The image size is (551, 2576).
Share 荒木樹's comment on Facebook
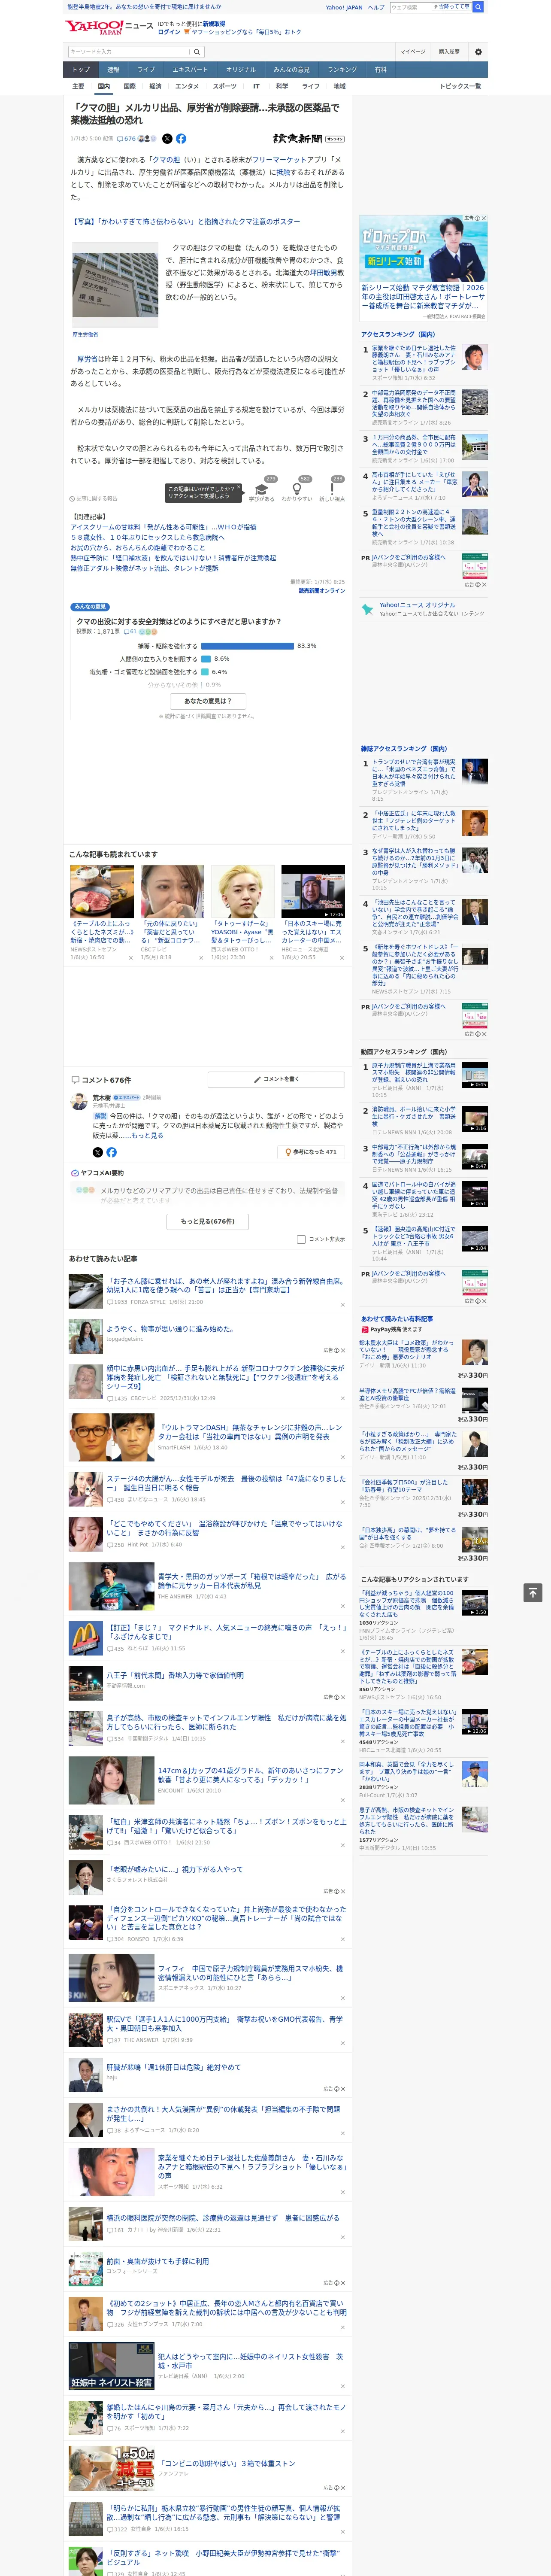click(111, 1152)
